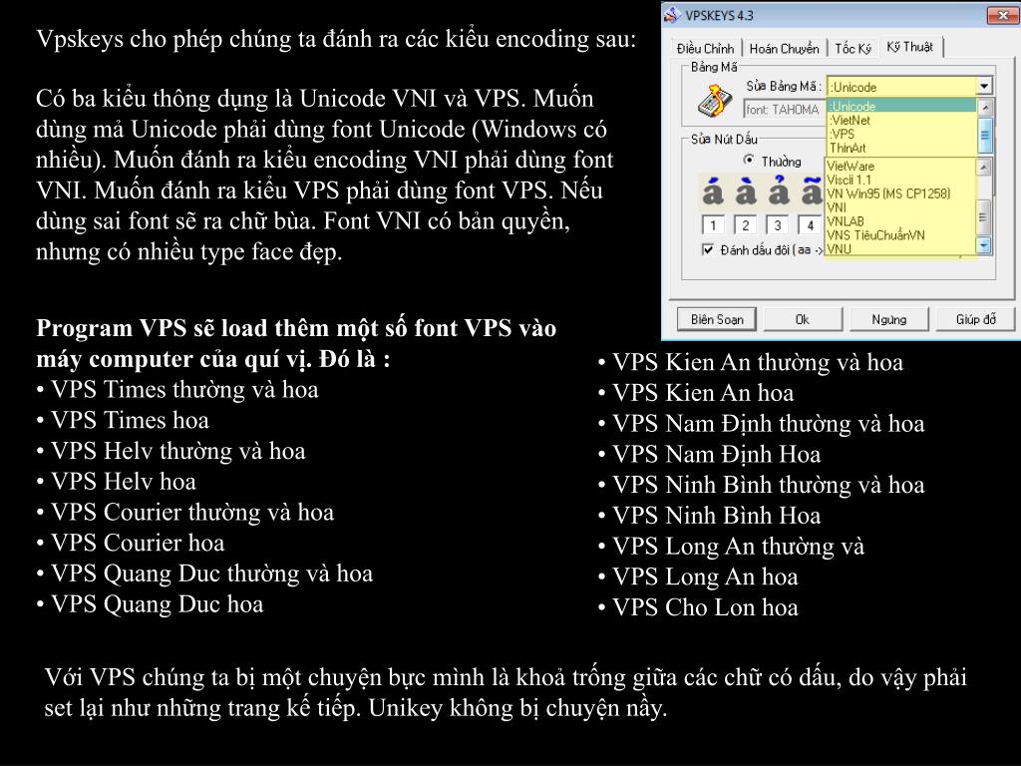
Task: Click the ả accent glyph
Action: coord(778,191)
